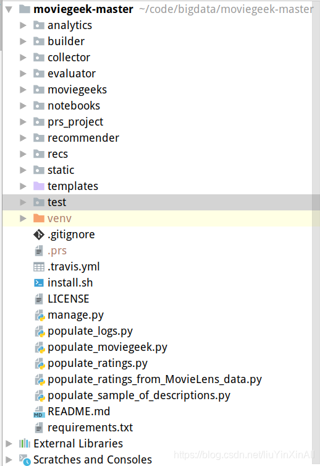Select the moviegeek-master project root label
Image resolution: width=320 pixels, height=466 pixels.
83,9
